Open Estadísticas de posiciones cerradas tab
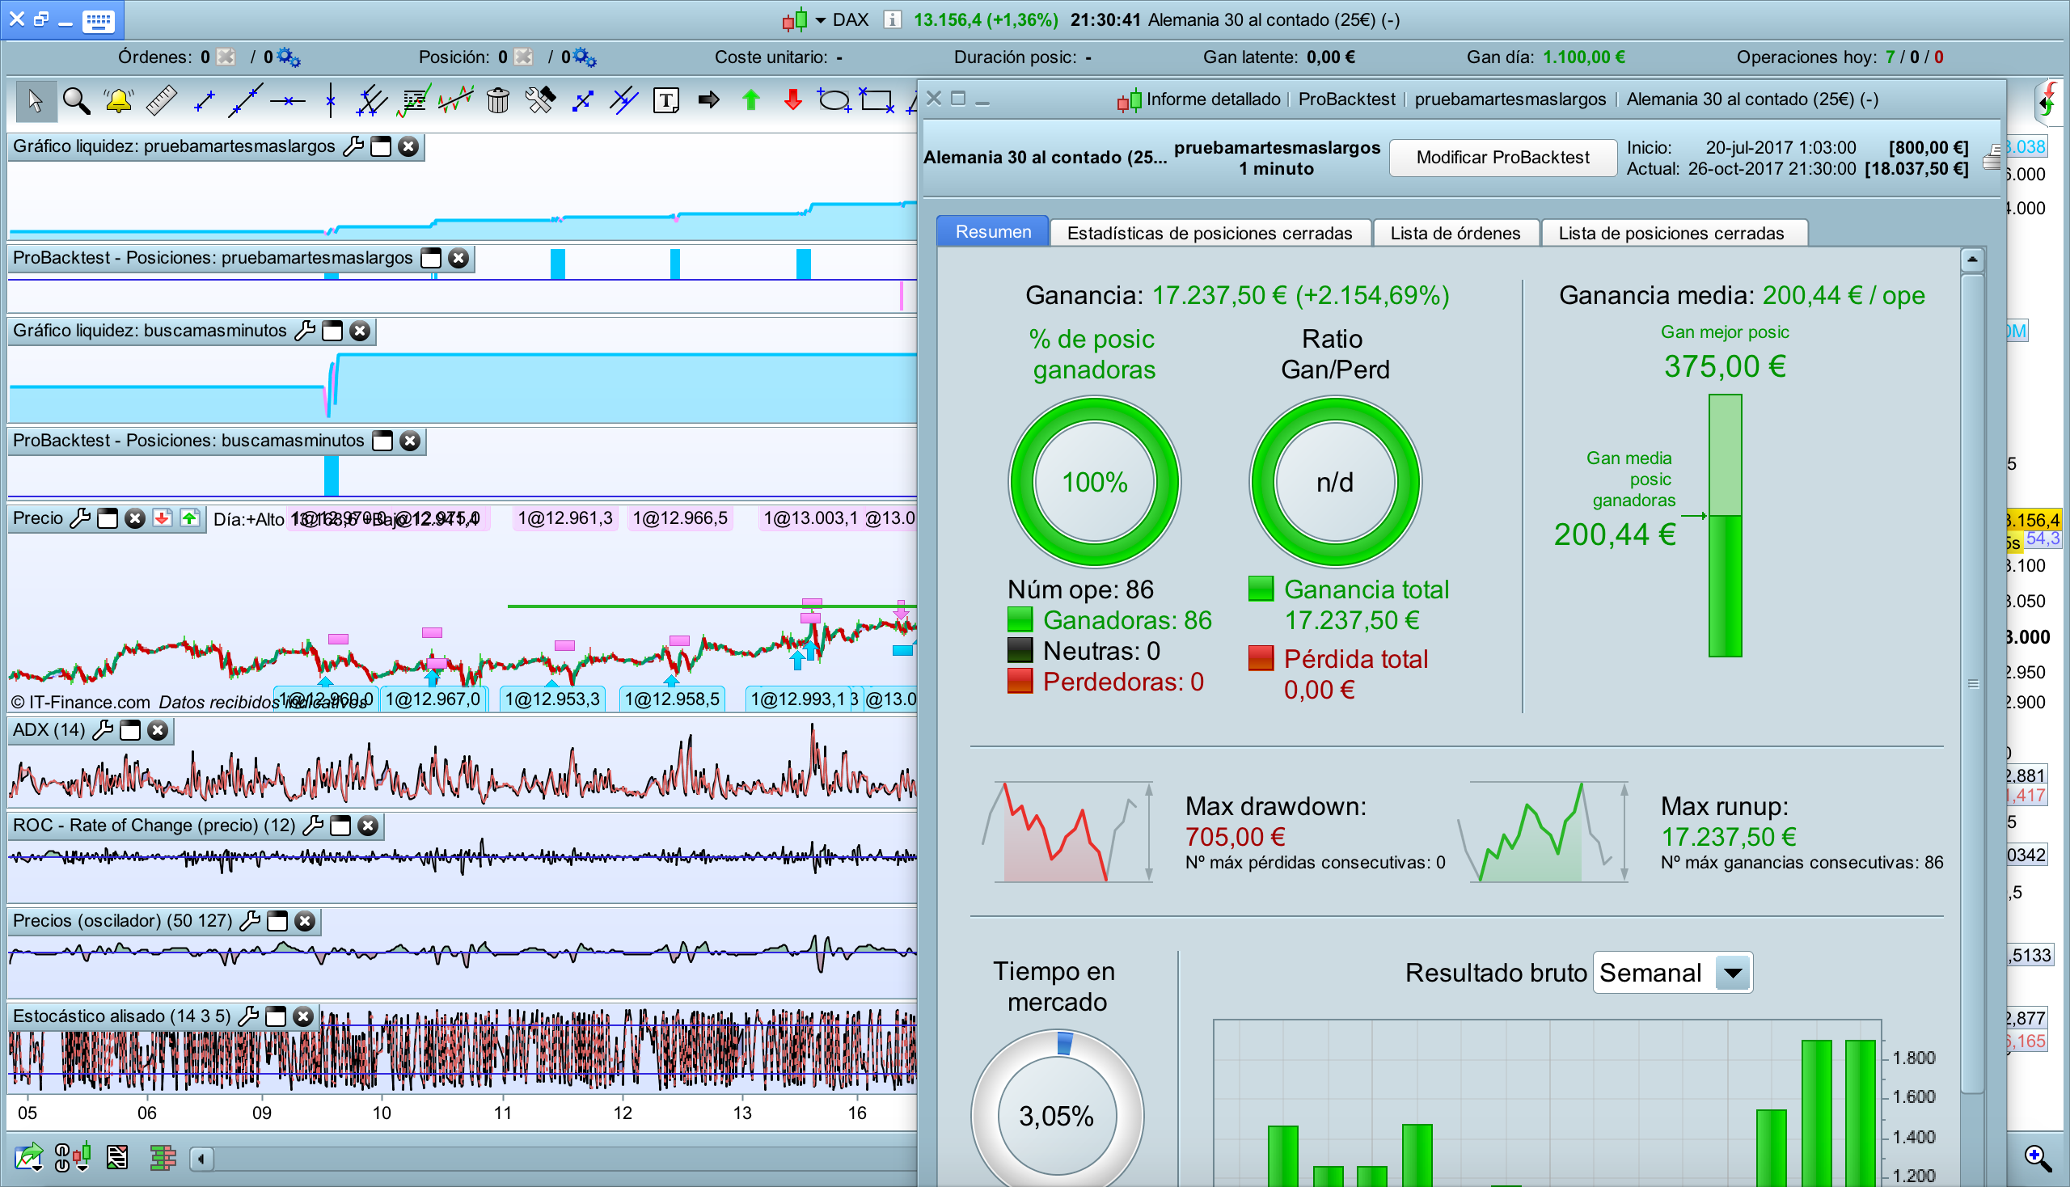This screenshot has width=2070, height=1187. pos(1209,233)
